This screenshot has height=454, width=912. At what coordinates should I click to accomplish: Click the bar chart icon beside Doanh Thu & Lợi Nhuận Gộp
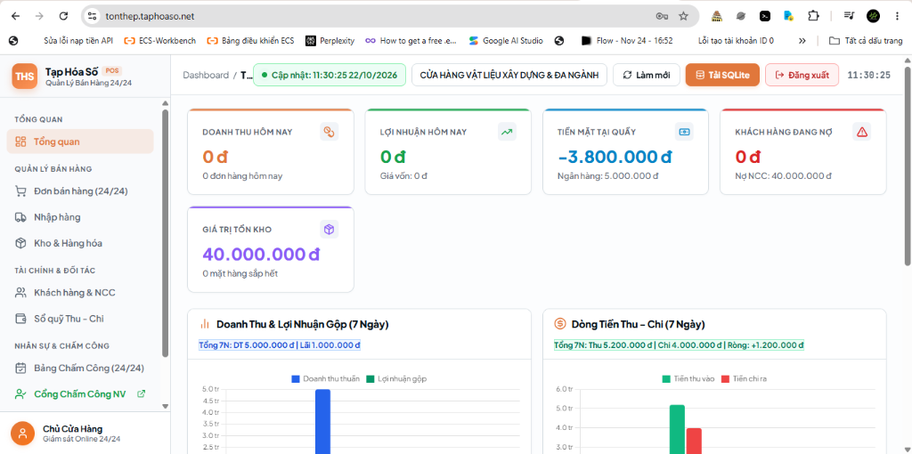[205, 324]
